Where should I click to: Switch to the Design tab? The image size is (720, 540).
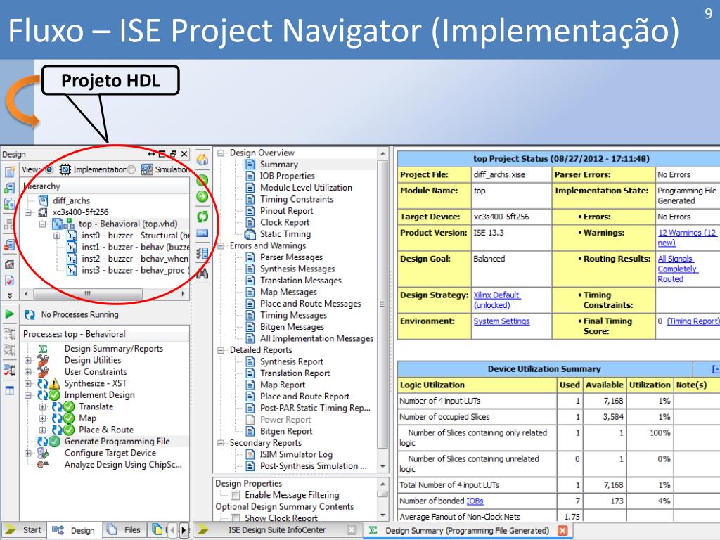pyautogui.click(x=74, y=530)
